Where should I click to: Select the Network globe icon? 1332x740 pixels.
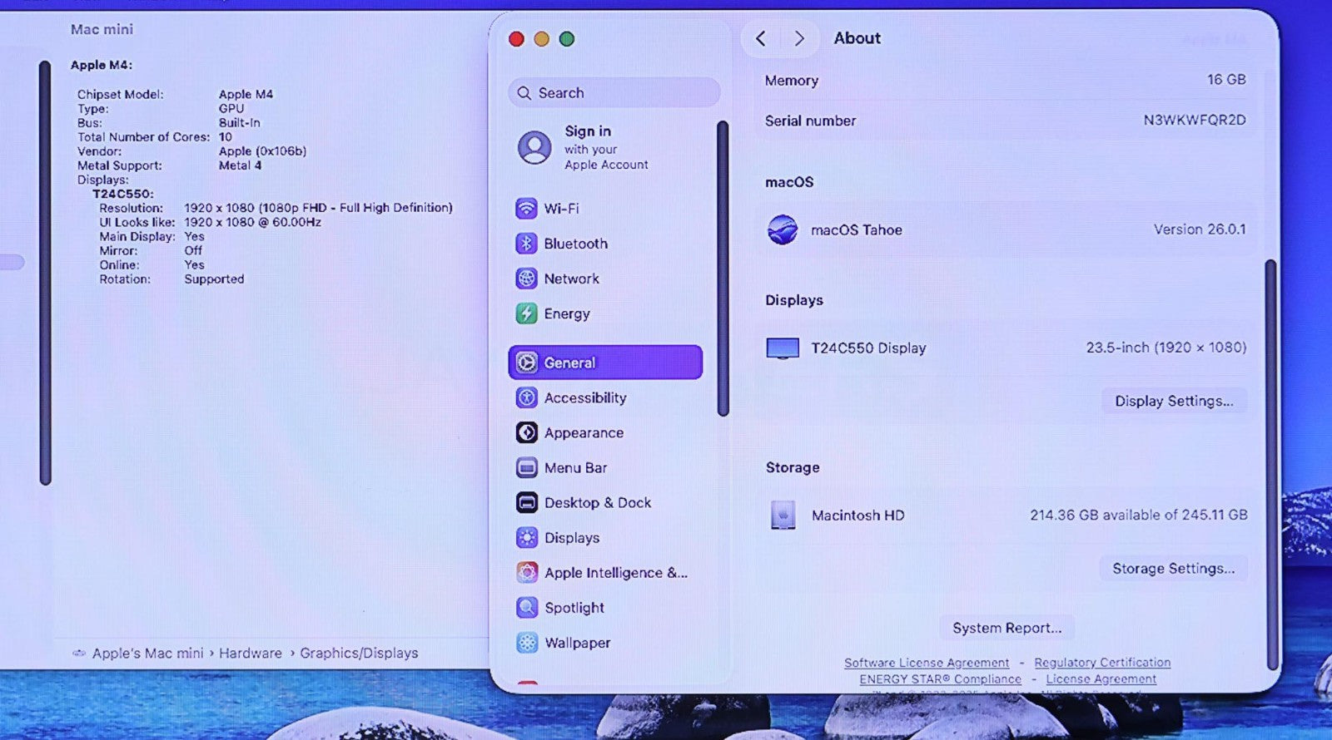pos(526,279)
